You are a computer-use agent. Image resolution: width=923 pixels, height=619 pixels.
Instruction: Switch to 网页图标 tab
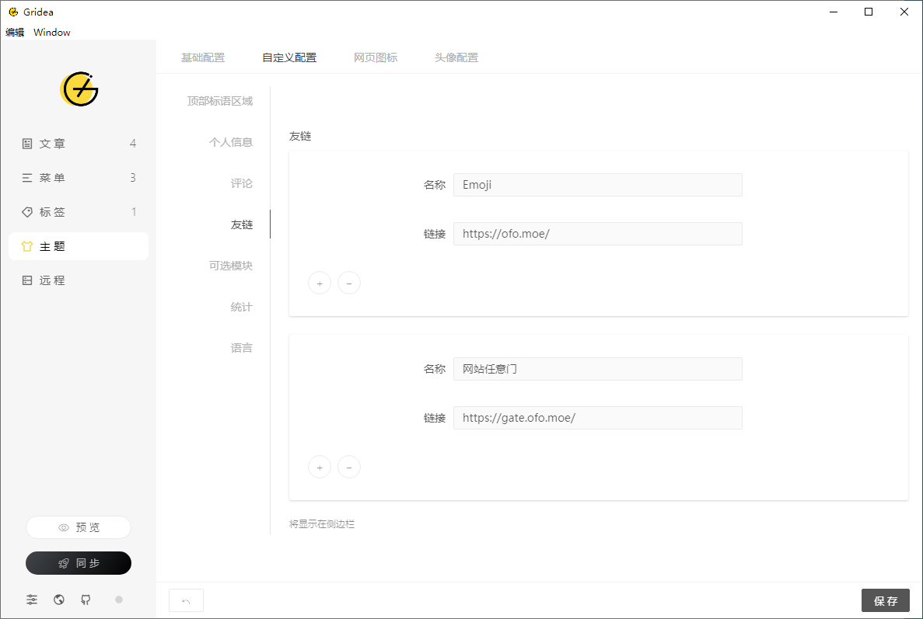coord(376,57)
